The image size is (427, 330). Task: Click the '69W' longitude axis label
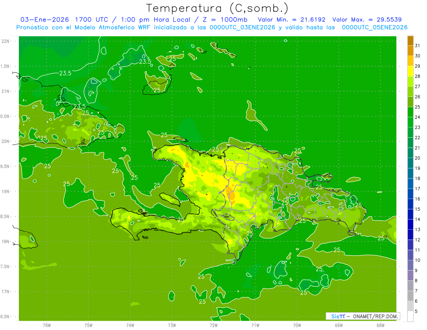339,325
